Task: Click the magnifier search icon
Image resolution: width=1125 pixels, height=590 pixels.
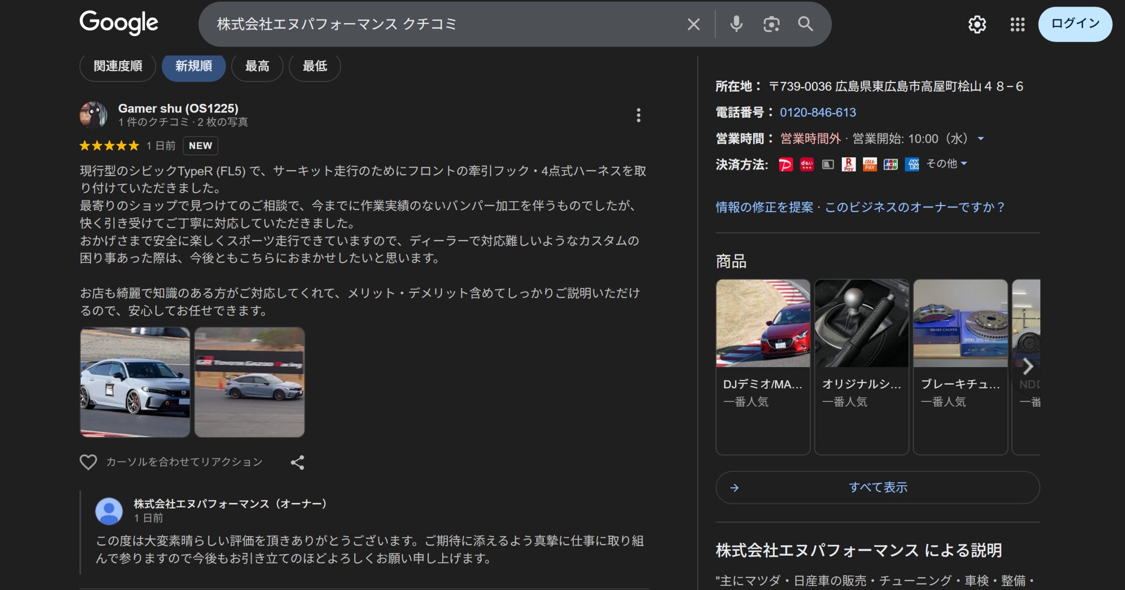Action: pos(805,24)
